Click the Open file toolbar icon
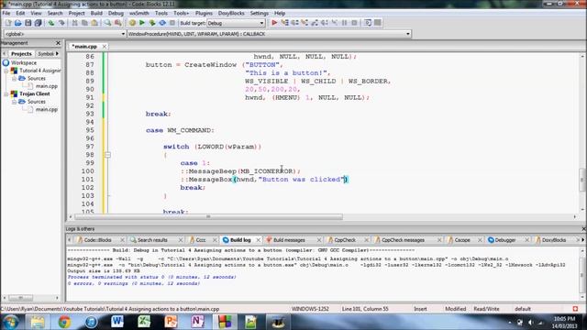The width and height of the screenshot is (587, 330). [x=18, y=23]
